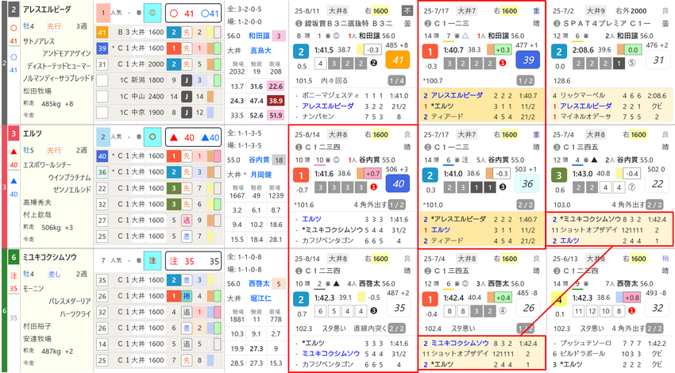Click ミユキコクシムソウ link in 25-7/4 highlighted results

(x=460, y=344)
